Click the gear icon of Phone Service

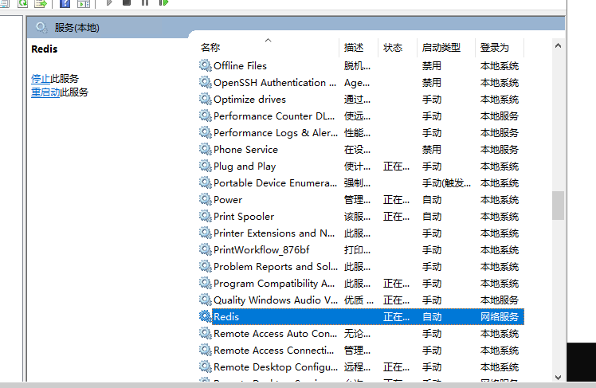[206, 149]
